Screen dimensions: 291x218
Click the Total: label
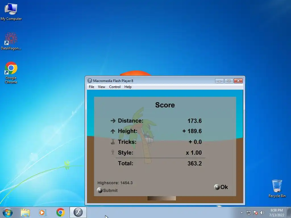point(126,163)
